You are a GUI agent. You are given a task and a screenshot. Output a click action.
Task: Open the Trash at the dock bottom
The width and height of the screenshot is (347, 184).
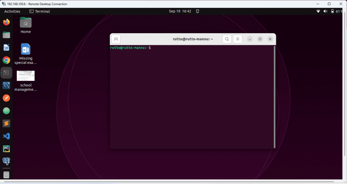pos(6,175)
